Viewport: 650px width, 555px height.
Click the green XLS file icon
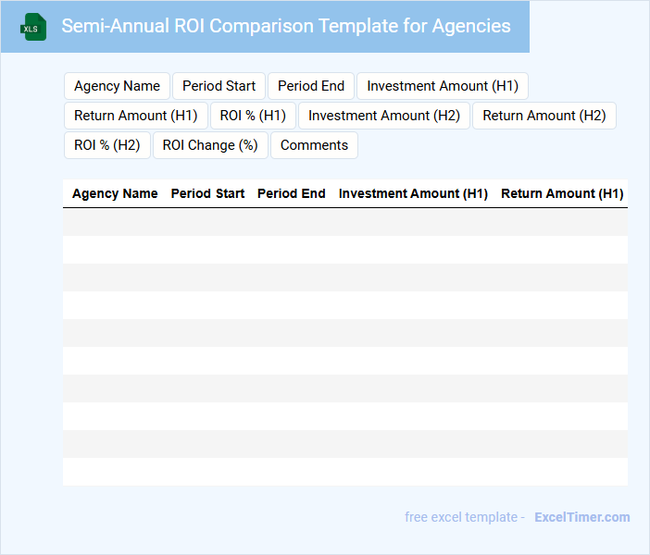[x=34, y=27]
